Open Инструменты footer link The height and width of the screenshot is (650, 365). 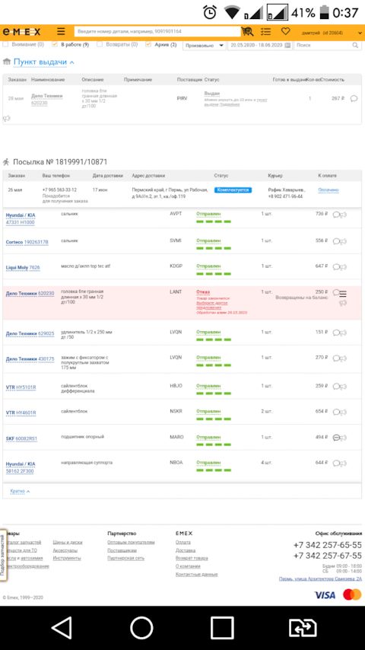click(67, 559)
